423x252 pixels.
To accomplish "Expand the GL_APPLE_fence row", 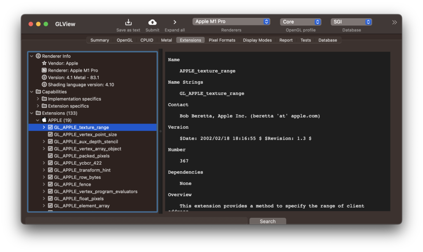I will point(44,184).
